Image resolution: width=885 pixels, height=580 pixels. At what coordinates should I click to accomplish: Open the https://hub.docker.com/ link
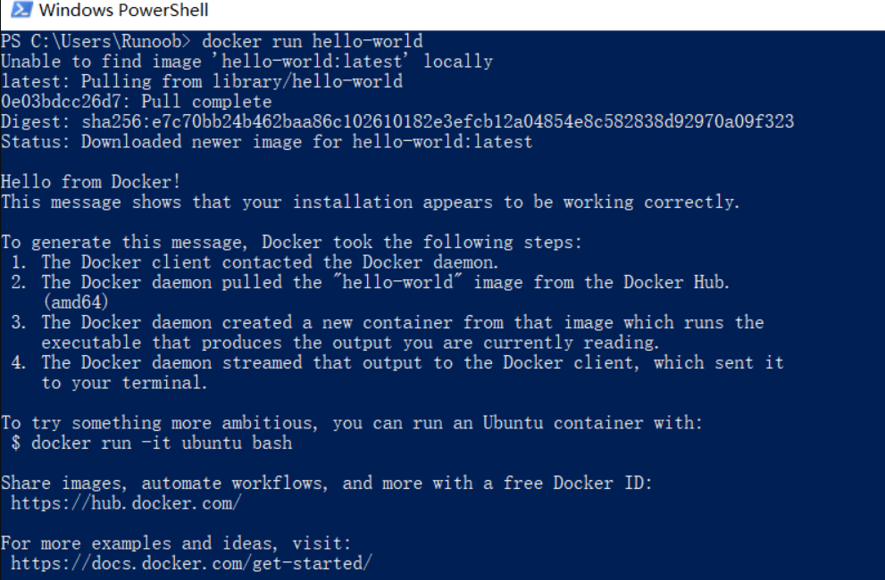(126, 502)
